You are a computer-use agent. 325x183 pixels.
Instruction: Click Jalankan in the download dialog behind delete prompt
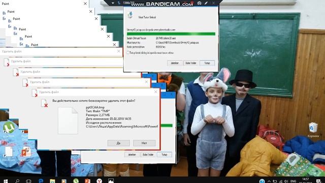click(132, 155)
